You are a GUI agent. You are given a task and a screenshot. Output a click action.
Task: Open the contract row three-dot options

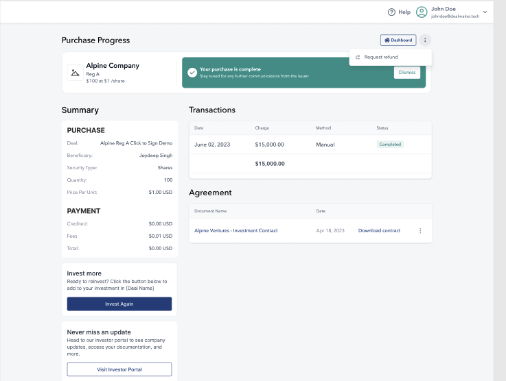pos(420,231)
